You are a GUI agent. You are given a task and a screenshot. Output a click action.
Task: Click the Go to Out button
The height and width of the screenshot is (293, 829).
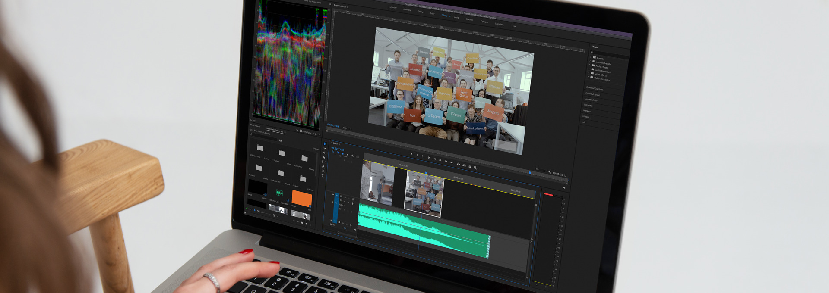point(452,162)
